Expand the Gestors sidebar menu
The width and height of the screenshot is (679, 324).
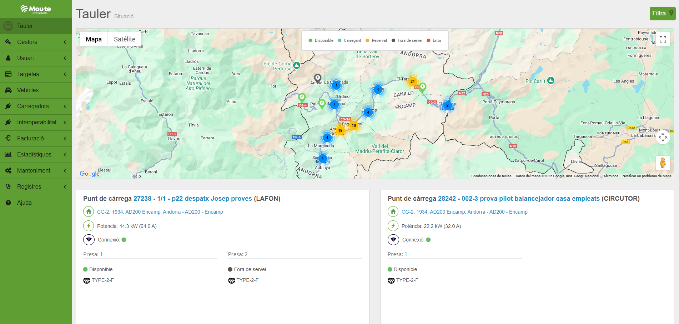[36, 42]
